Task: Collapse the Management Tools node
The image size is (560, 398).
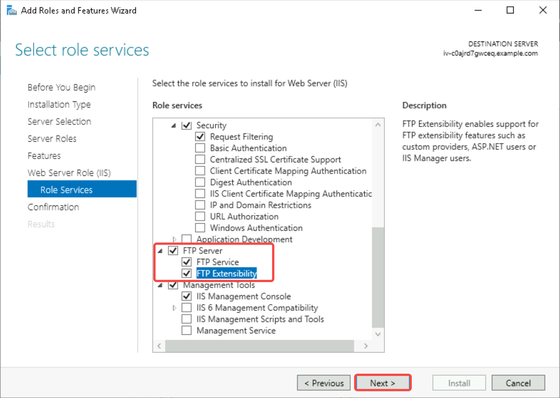Action: tap(160, 285)
